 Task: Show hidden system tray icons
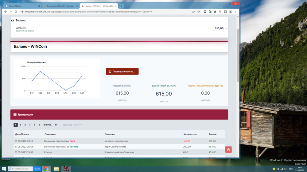tap(269, 169)
